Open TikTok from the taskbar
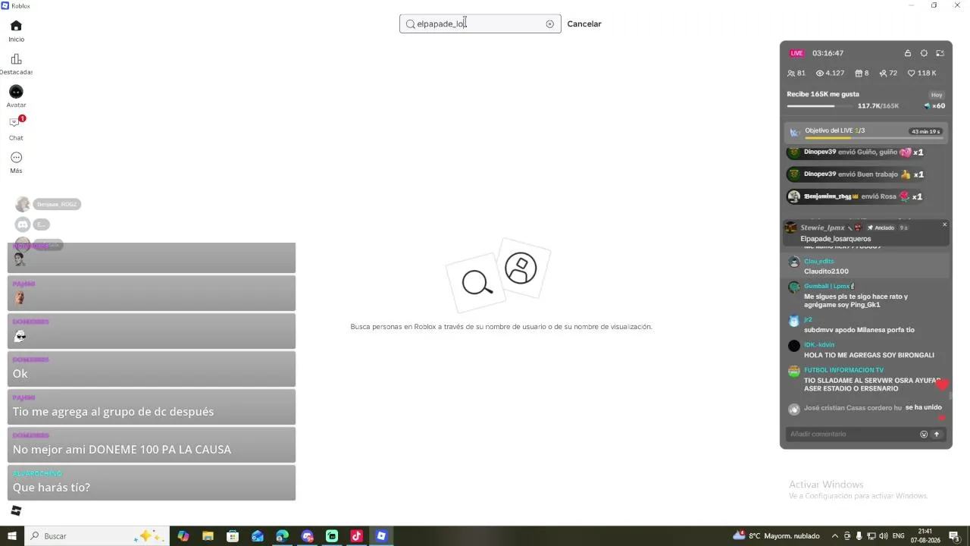This screenshot has width=970, height=546. [356, 536]
